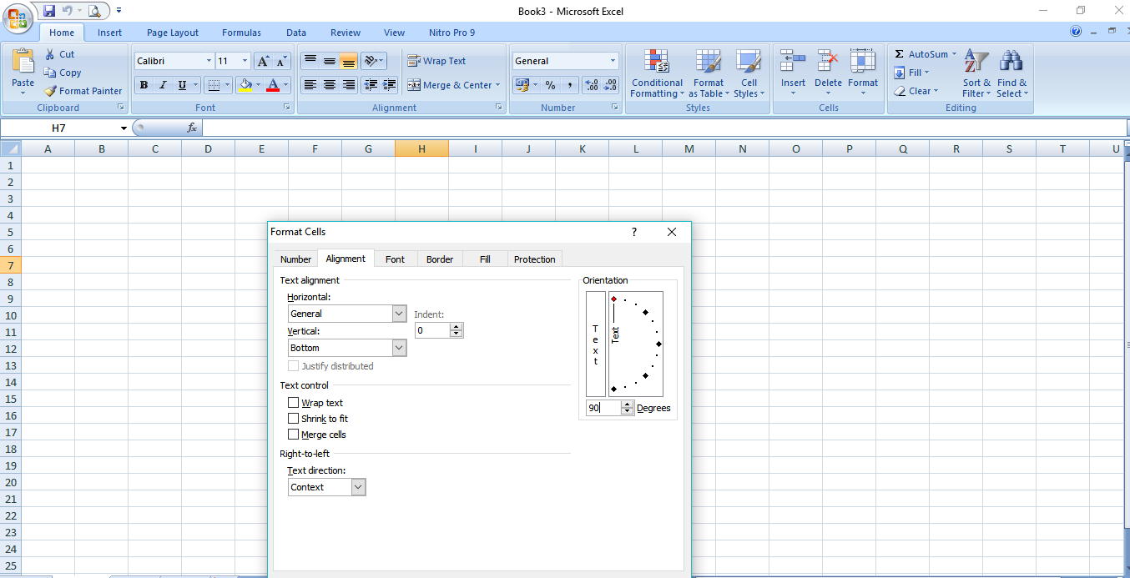
Task: Click the dialog Help question mark
Action: [633, 232]
